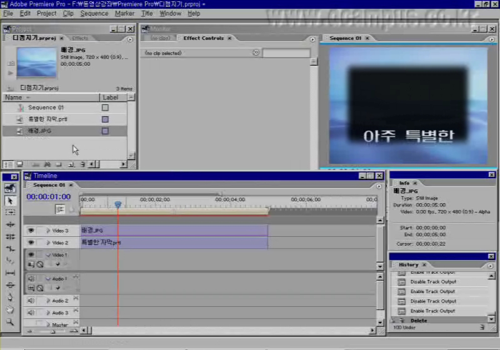
Task: Expand the Master track
Action: click(48, 325)
